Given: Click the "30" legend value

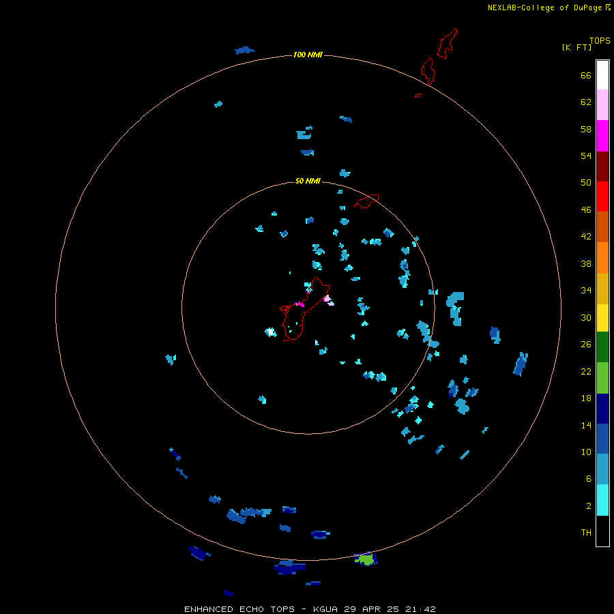Looking at the screenshot, I should pos(586,317).
